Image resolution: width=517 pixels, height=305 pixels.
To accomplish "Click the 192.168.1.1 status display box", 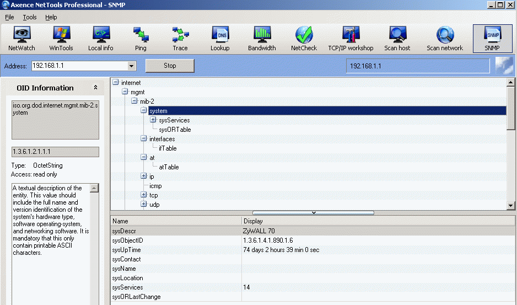I will [x=418, y=66].
